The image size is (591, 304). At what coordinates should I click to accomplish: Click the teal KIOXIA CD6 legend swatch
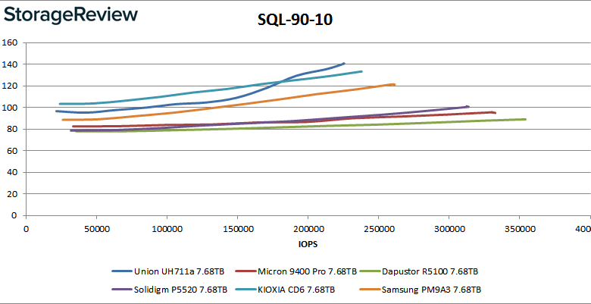(245, 290)
